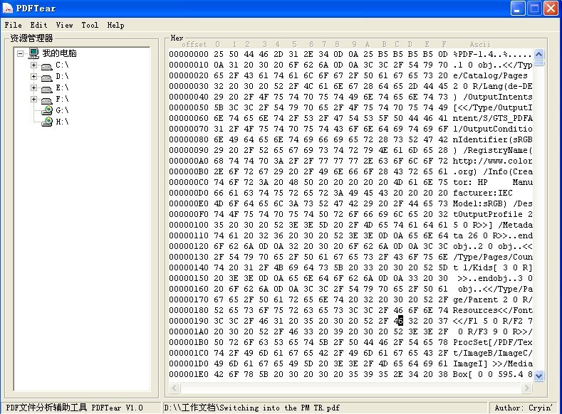Expand the D:\ drive node

(33, 77)
